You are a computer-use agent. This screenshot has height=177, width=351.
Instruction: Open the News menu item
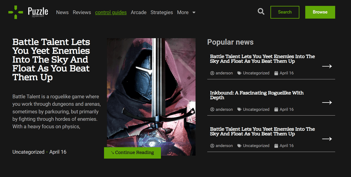[62, 12]
